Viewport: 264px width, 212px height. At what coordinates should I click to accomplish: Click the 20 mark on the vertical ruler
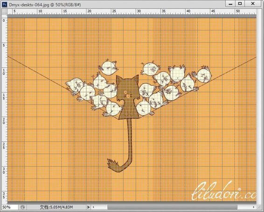(x=4, y=121)
